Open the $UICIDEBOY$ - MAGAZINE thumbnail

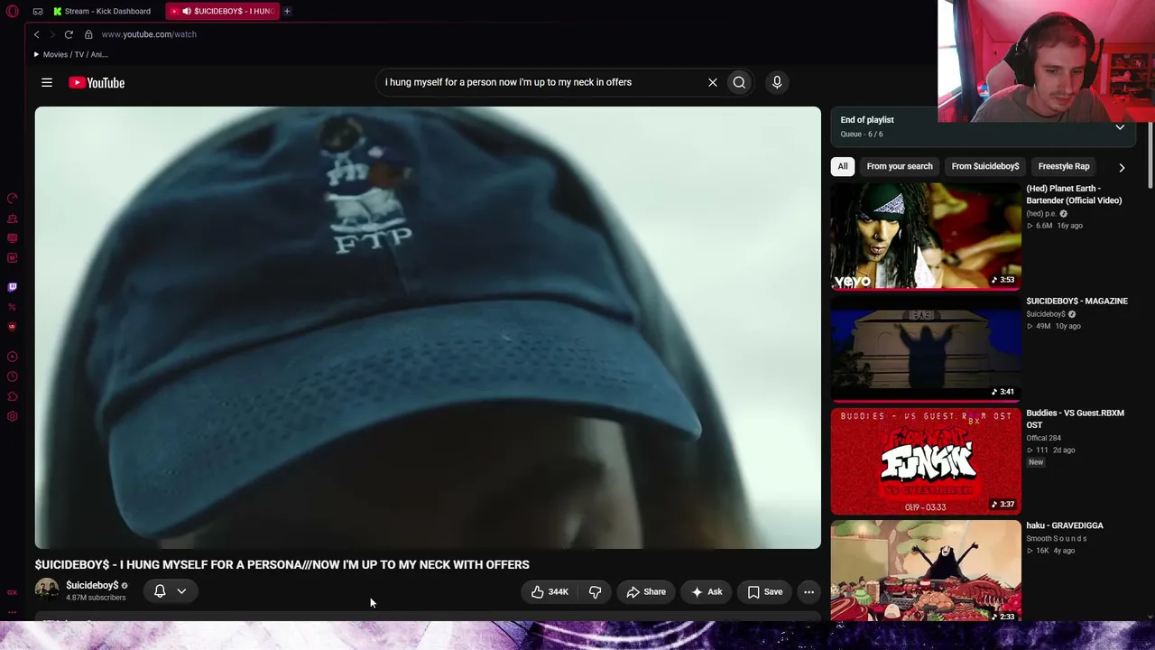[926, 348]
